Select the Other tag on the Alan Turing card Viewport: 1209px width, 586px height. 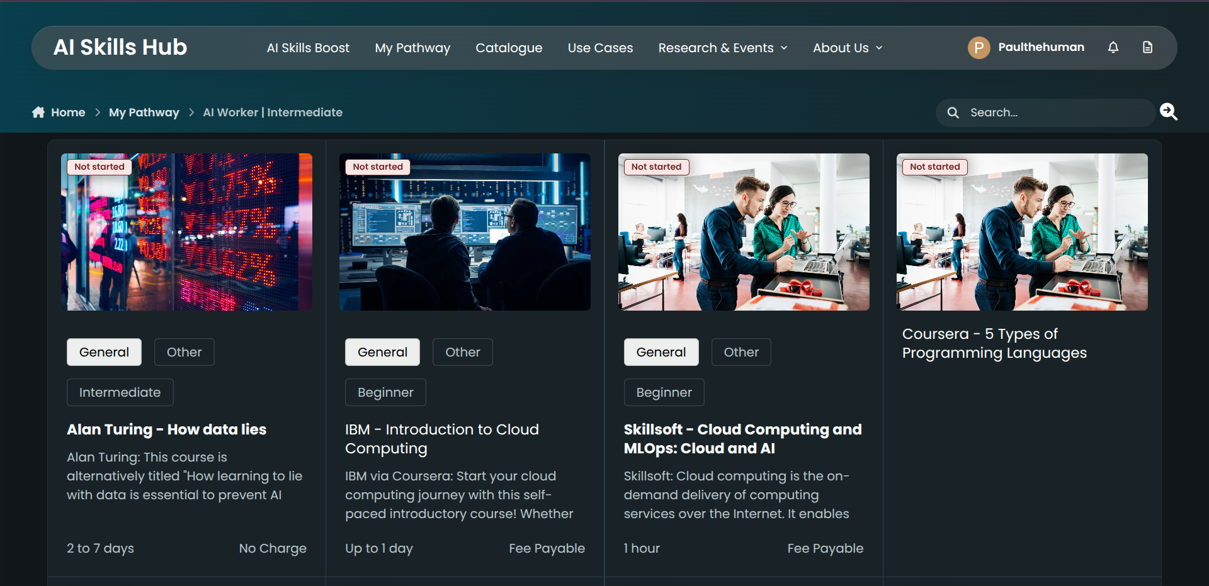(x=184, y=352)
